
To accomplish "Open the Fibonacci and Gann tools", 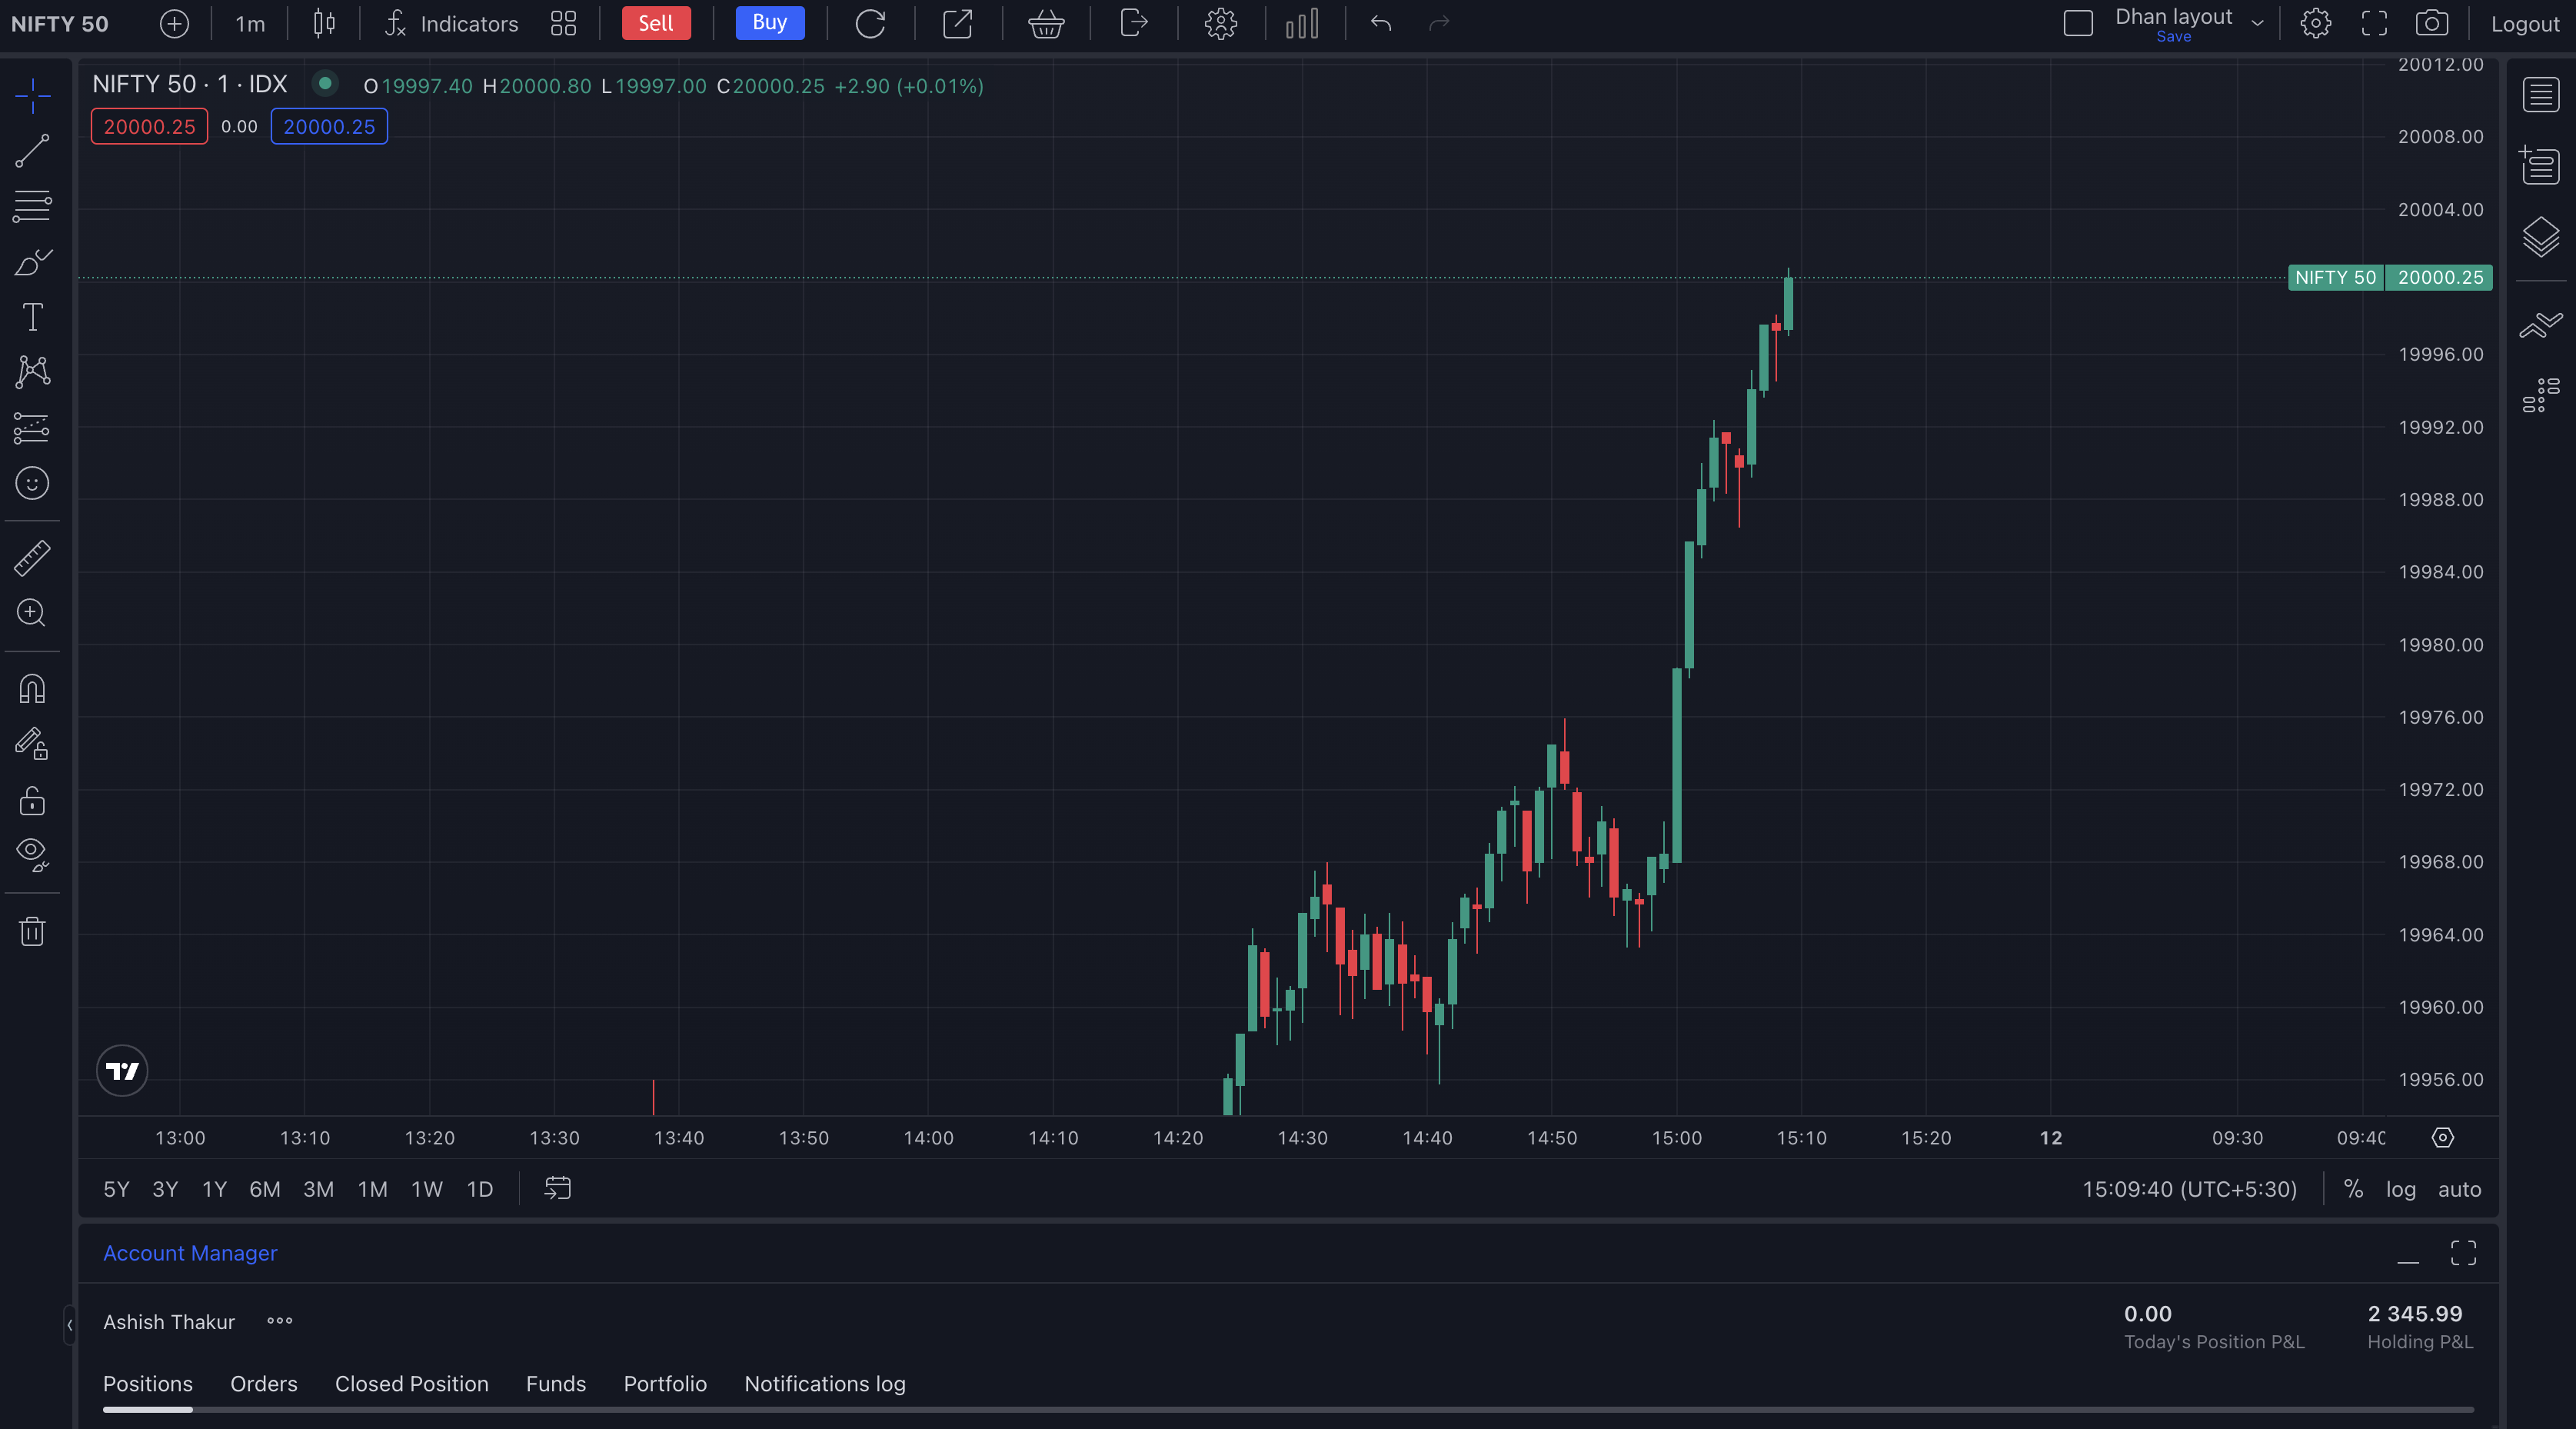I will click(x=32, y=206).
